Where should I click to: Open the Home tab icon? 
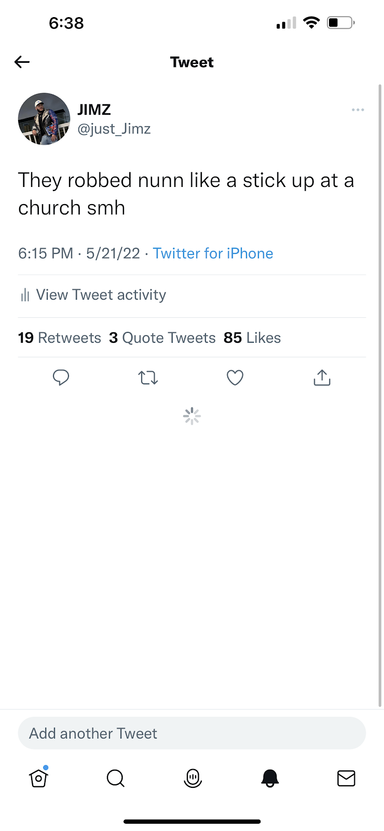click(x=39, y=778)
